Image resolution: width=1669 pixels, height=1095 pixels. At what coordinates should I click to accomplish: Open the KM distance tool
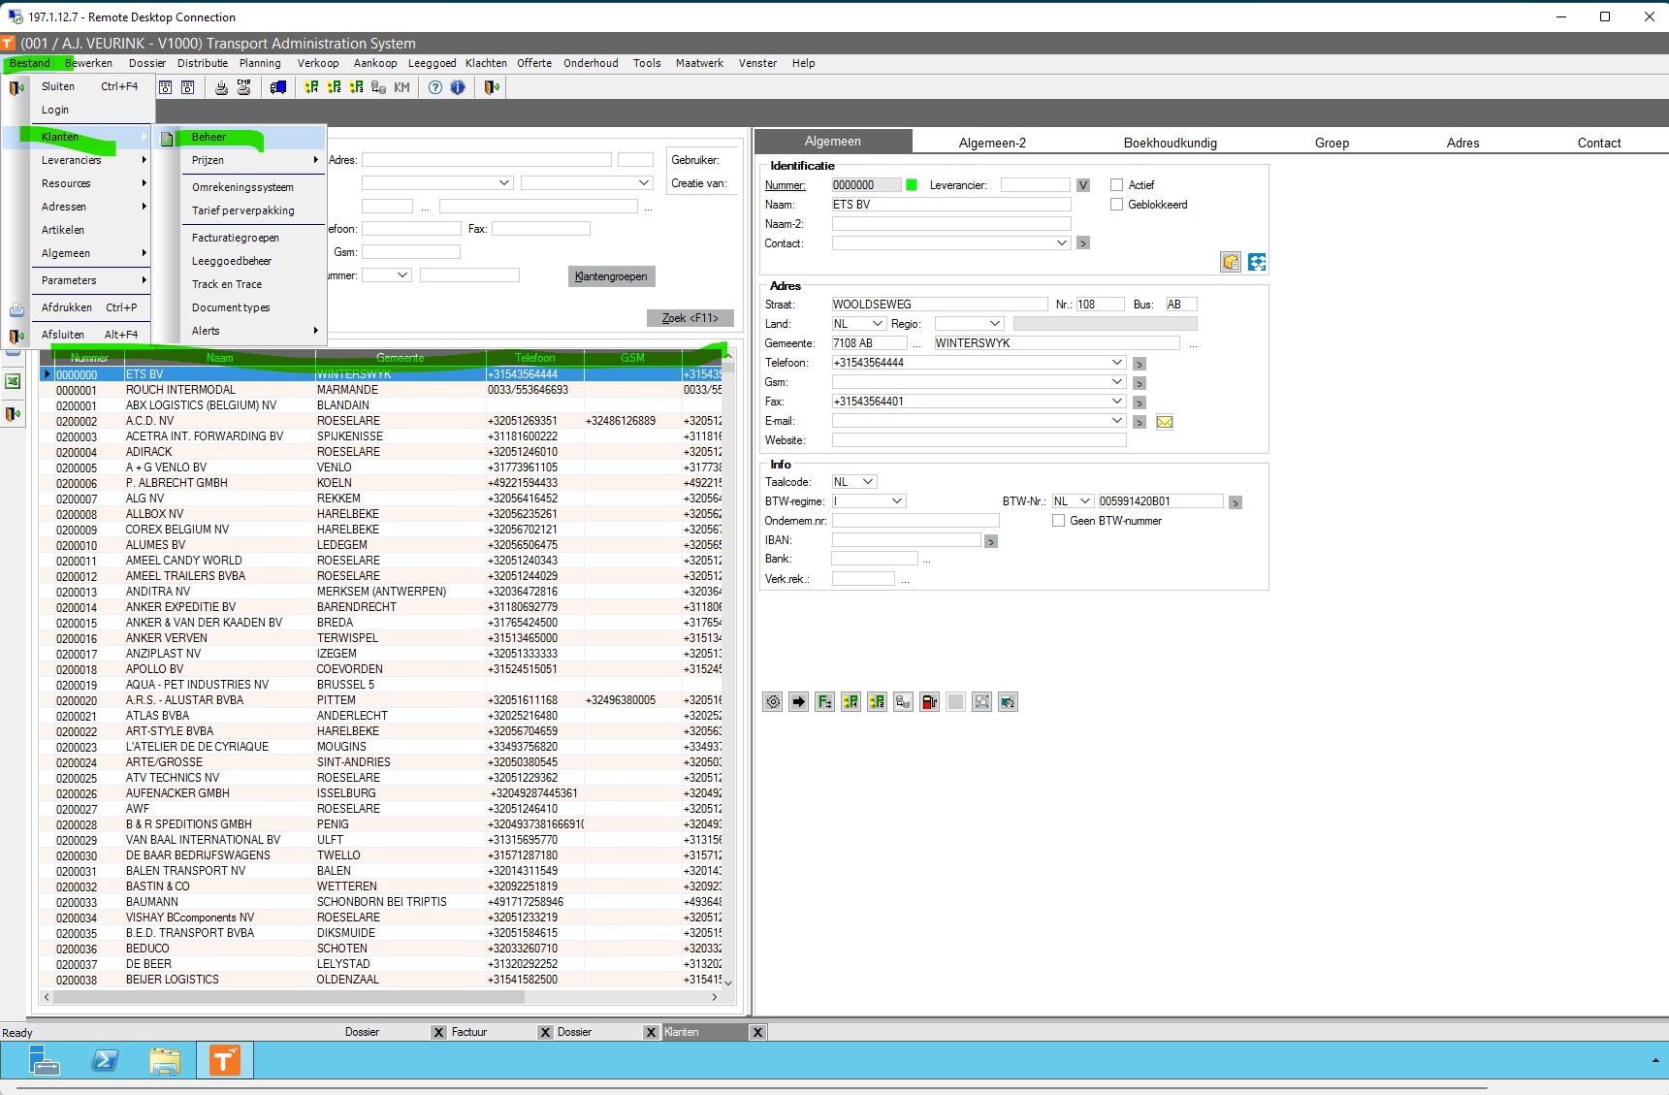[401, 87]
